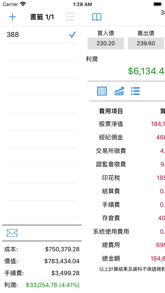The height and width of the screenshot is (293, 165).
Task: Edit the 買入價 field 230.20
Action: (106, 43)
